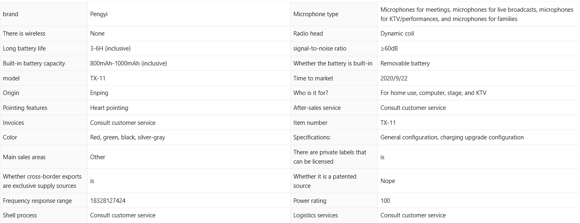The width and height of the screenshot is (580, 223).
Task: Click 'Consult customer service' in Invoices row
Action: 123,123
